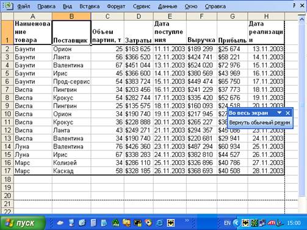Open the Справка menu

215,7
